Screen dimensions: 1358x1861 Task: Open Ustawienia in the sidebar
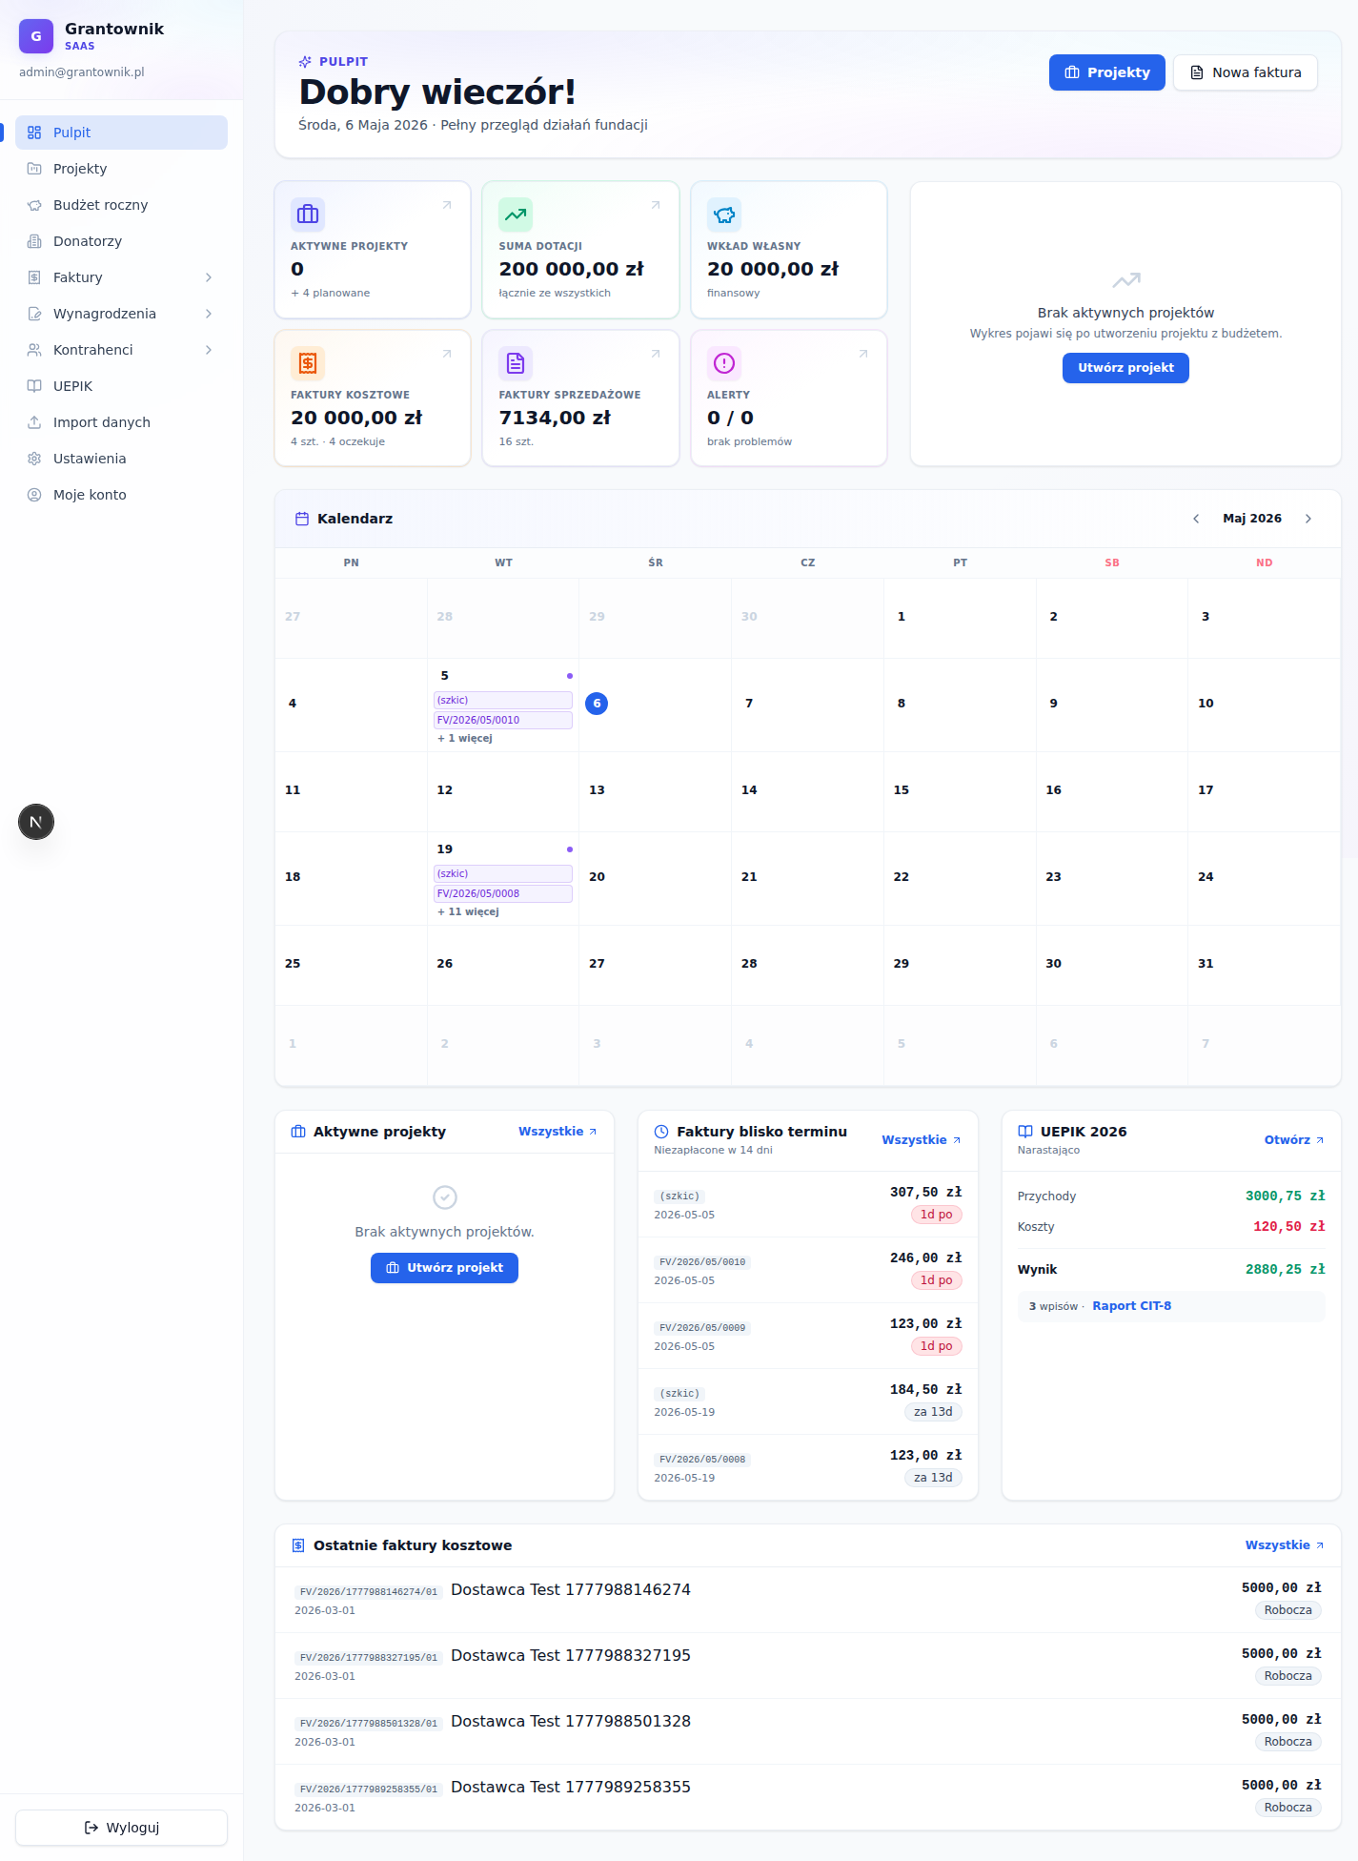(121, 459)
